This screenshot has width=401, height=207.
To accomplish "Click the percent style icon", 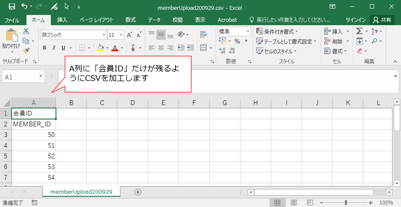I will 237,41.
